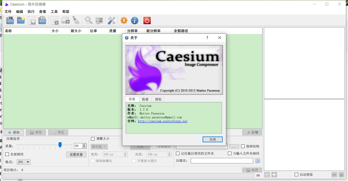Image resolution: width=348 pixels, height=181 pixels.
Task: Use the Clear List brush icon
Action: pos(76,20)
